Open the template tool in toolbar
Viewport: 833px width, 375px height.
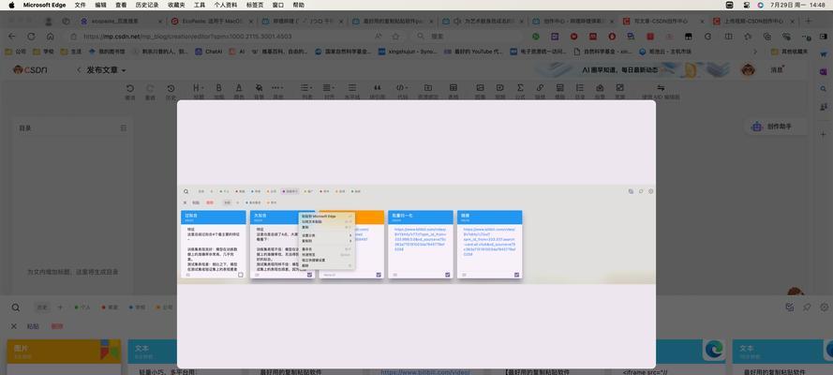(560, 91)
